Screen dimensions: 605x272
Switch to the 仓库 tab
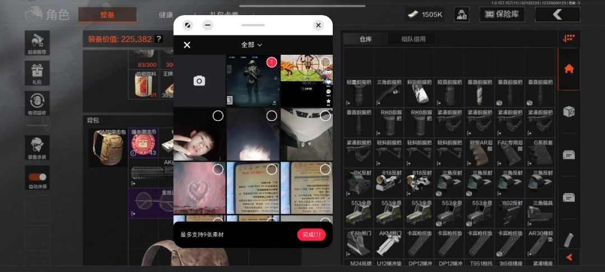365,39
